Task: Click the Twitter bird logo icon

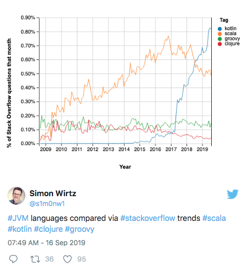Action: [x=233, y=194]
